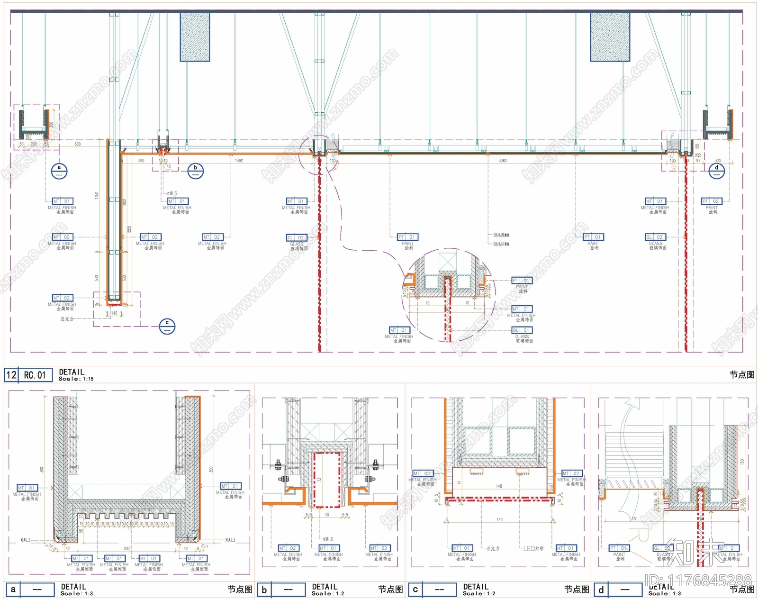The height and width of the screenshot is (599, 758).
Task: Click the '200' dimension in detail a
Action: click(x=126, y=548)
